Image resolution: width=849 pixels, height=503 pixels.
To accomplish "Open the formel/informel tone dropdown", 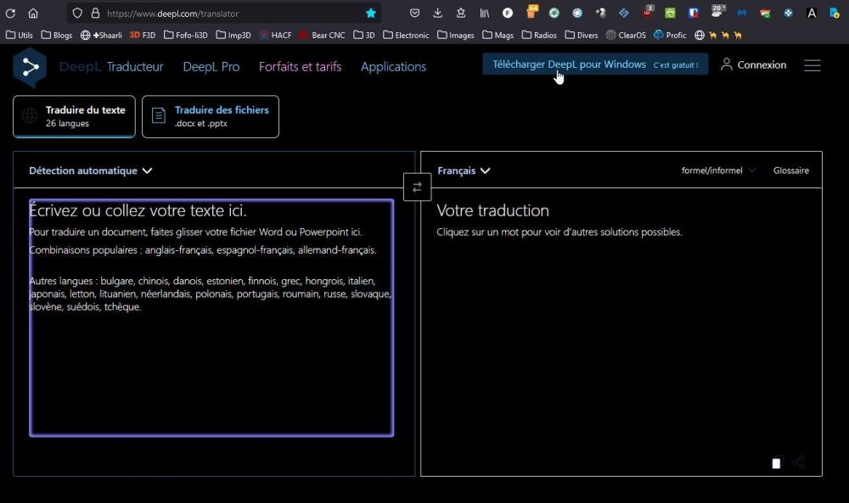I will pyautogui.click(x=718, y=170).
